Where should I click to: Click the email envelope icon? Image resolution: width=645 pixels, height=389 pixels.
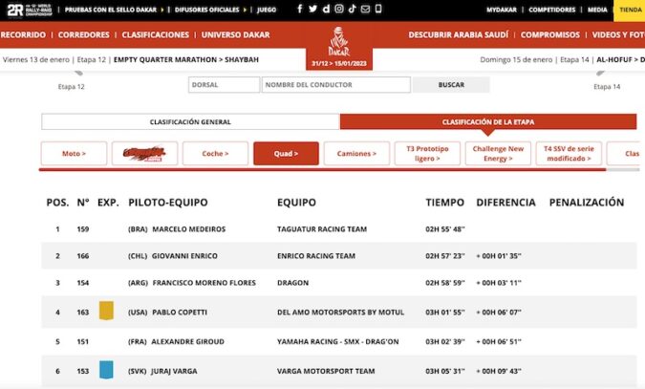pyautogui.click(x=365, y=9)
